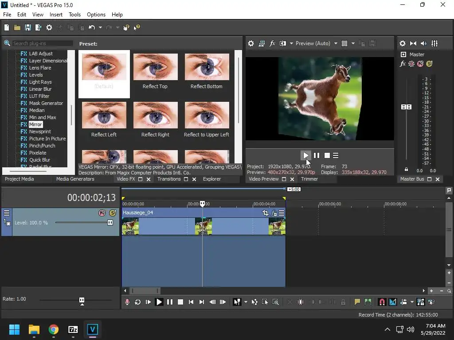Mute the Master bus
454x340 pixels.
[420, 64]
